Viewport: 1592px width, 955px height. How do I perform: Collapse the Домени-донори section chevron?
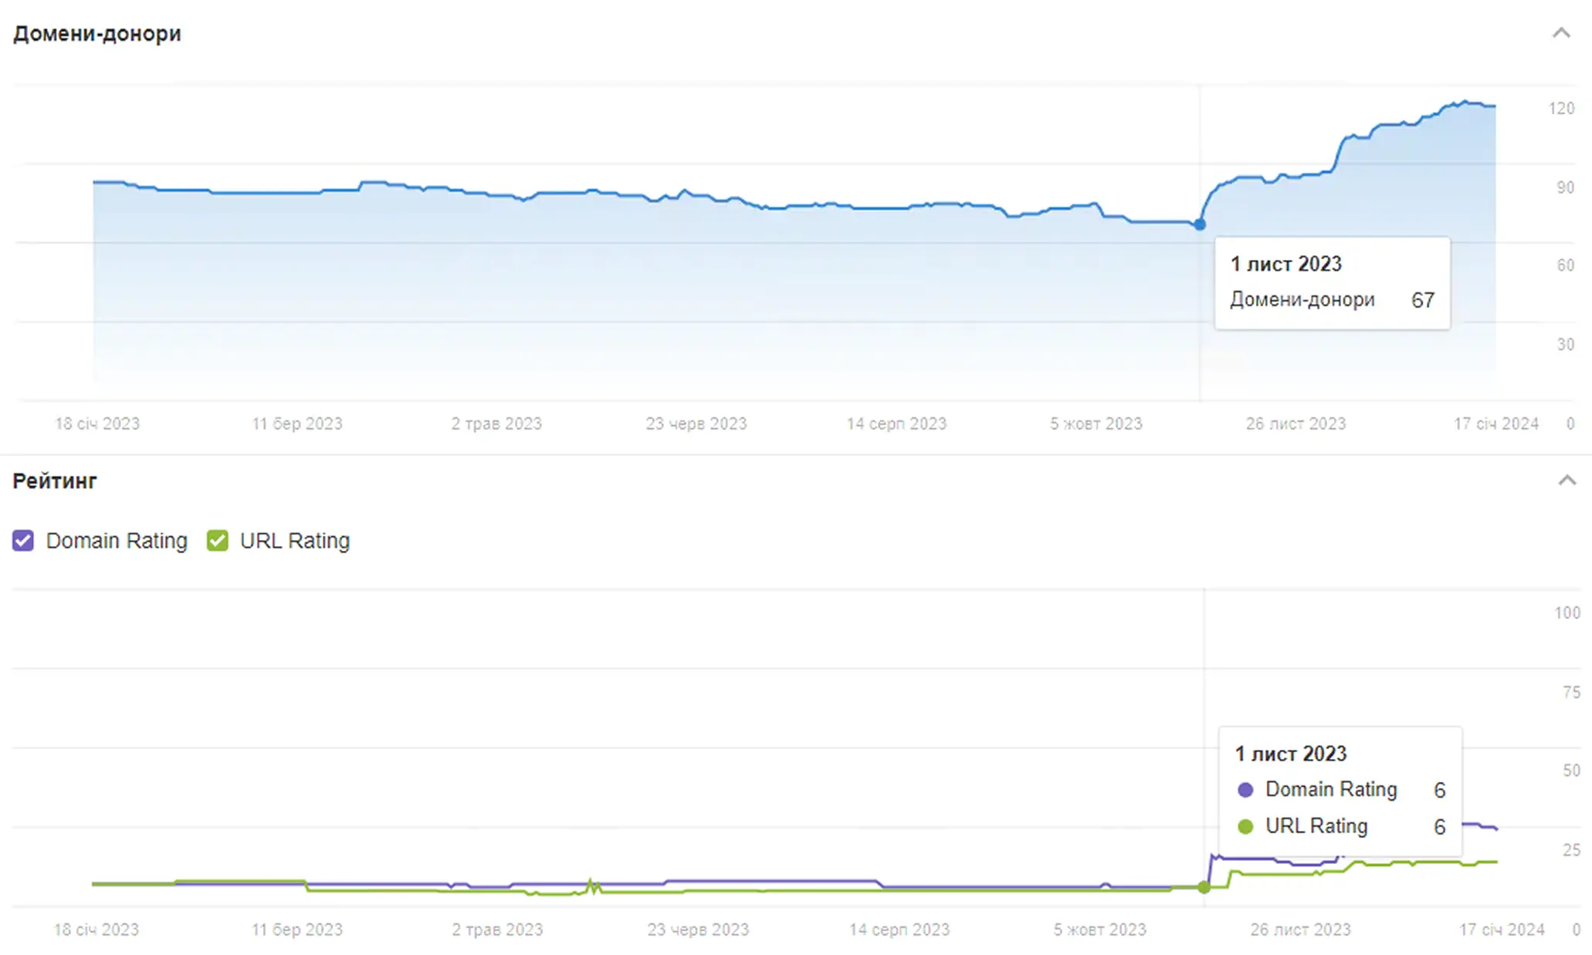tap(1561, 32)
